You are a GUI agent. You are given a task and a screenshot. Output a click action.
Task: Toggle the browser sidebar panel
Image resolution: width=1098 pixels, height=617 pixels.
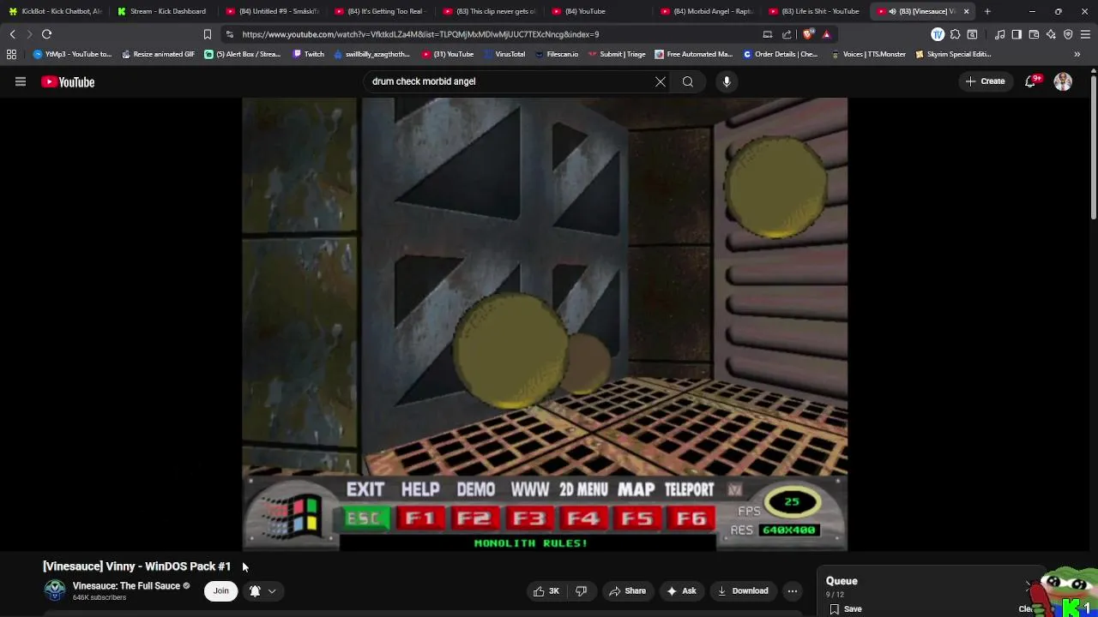1017,34
